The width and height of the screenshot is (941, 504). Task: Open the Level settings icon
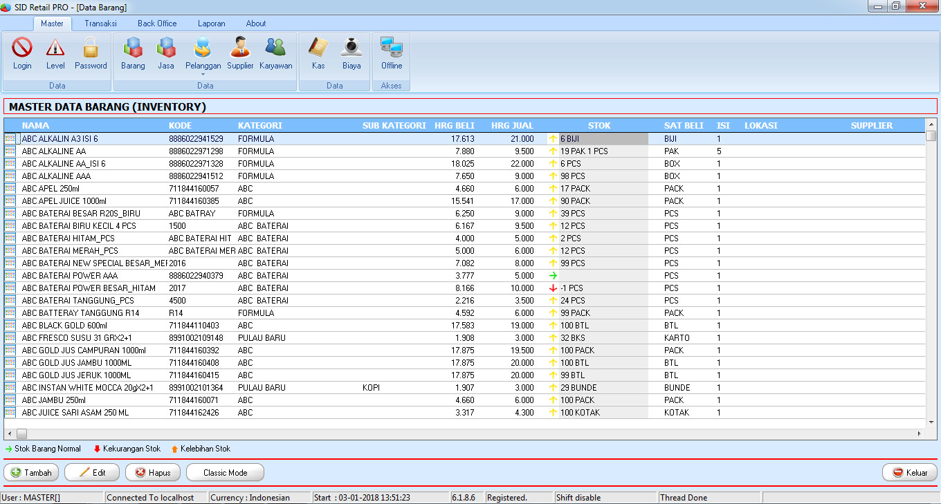[55, 52]
